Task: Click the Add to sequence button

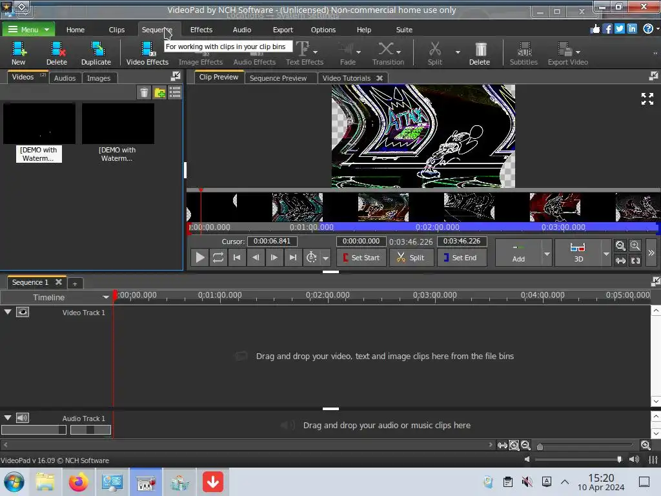Action: pyautogui.click(x=518, y=253)
